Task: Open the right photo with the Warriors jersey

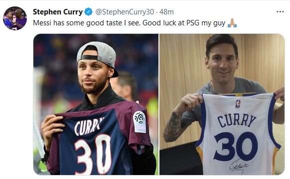Action: pyautogui.click(x=222, y=104)
